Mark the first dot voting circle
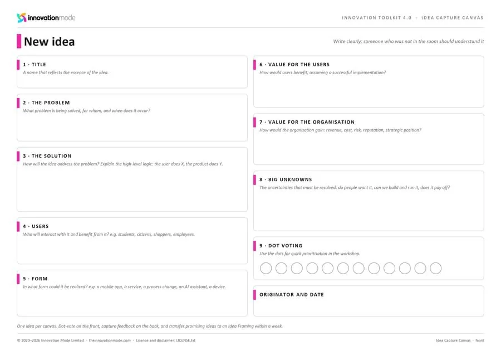 coord(266,268)
